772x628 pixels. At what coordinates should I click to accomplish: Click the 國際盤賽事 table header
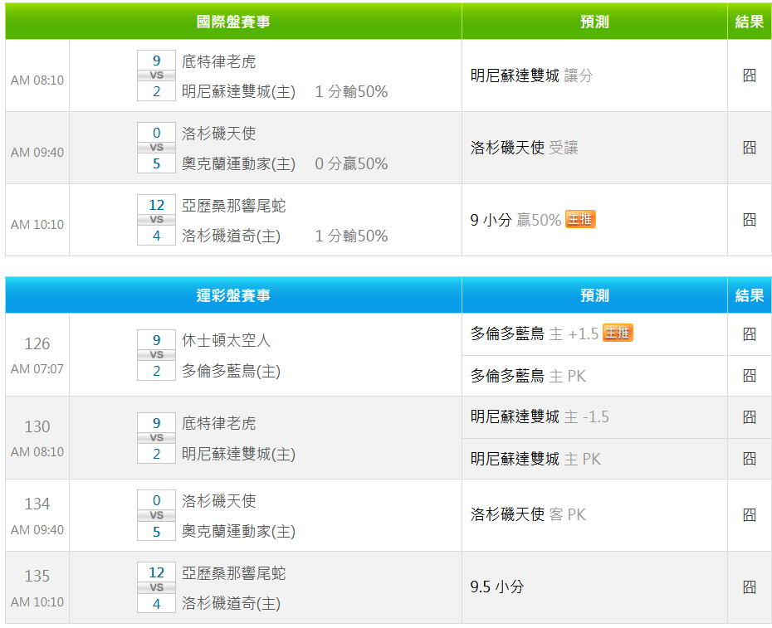[x=233, y=22]
